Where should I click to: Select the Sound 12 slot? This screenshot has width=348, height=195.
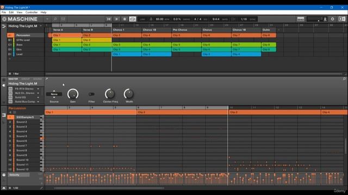click(x=24, y=170)
